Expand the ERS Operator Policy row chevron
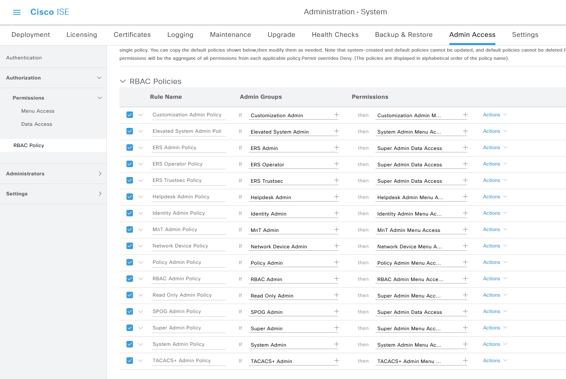Screen dimensions: 566x379 141,164
